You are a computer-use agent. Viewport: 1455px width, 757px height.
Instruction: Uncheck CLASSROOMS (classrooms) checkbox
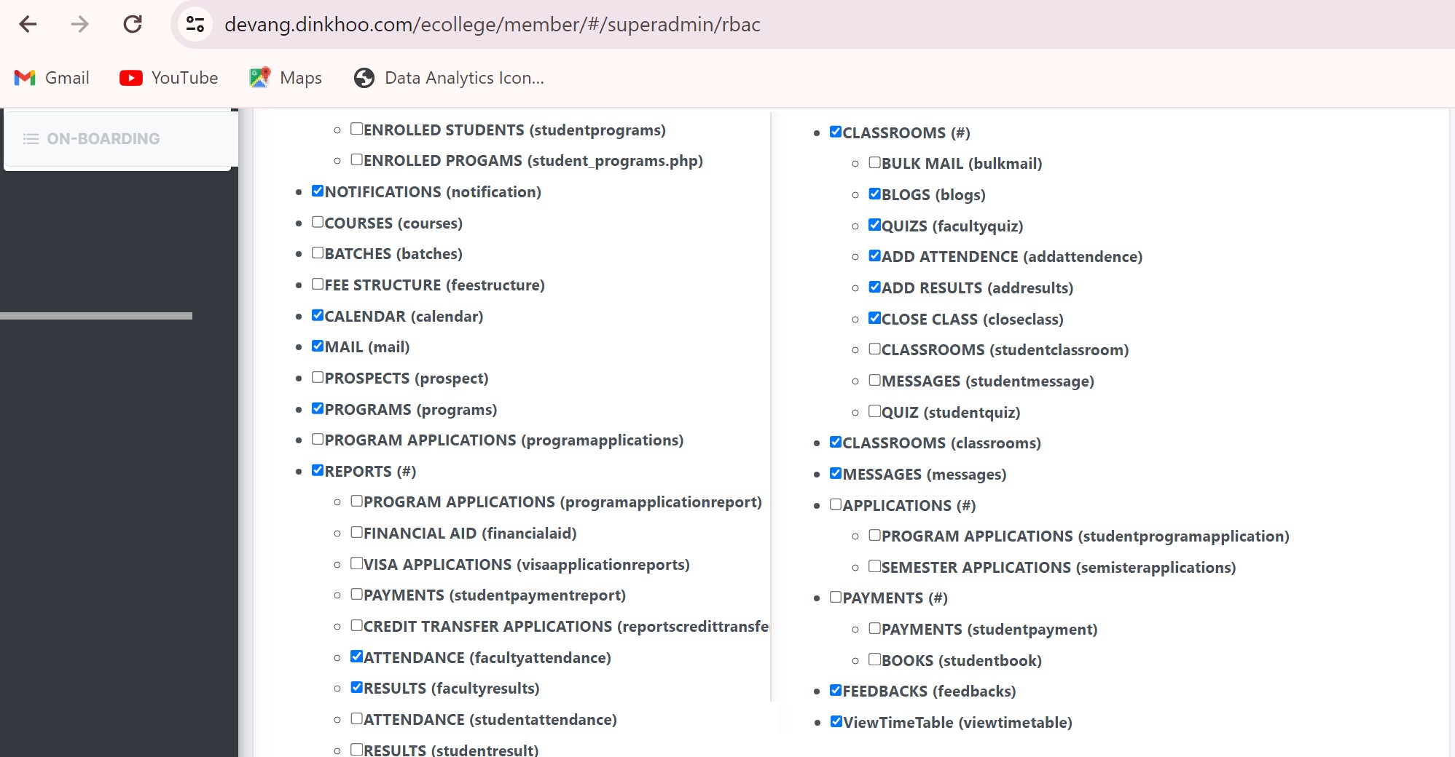click(x=836, y=442)
